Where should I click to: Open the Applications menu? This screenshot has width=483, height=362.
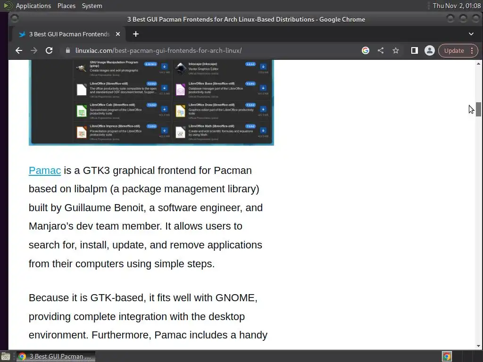click(x=33, y=6)
